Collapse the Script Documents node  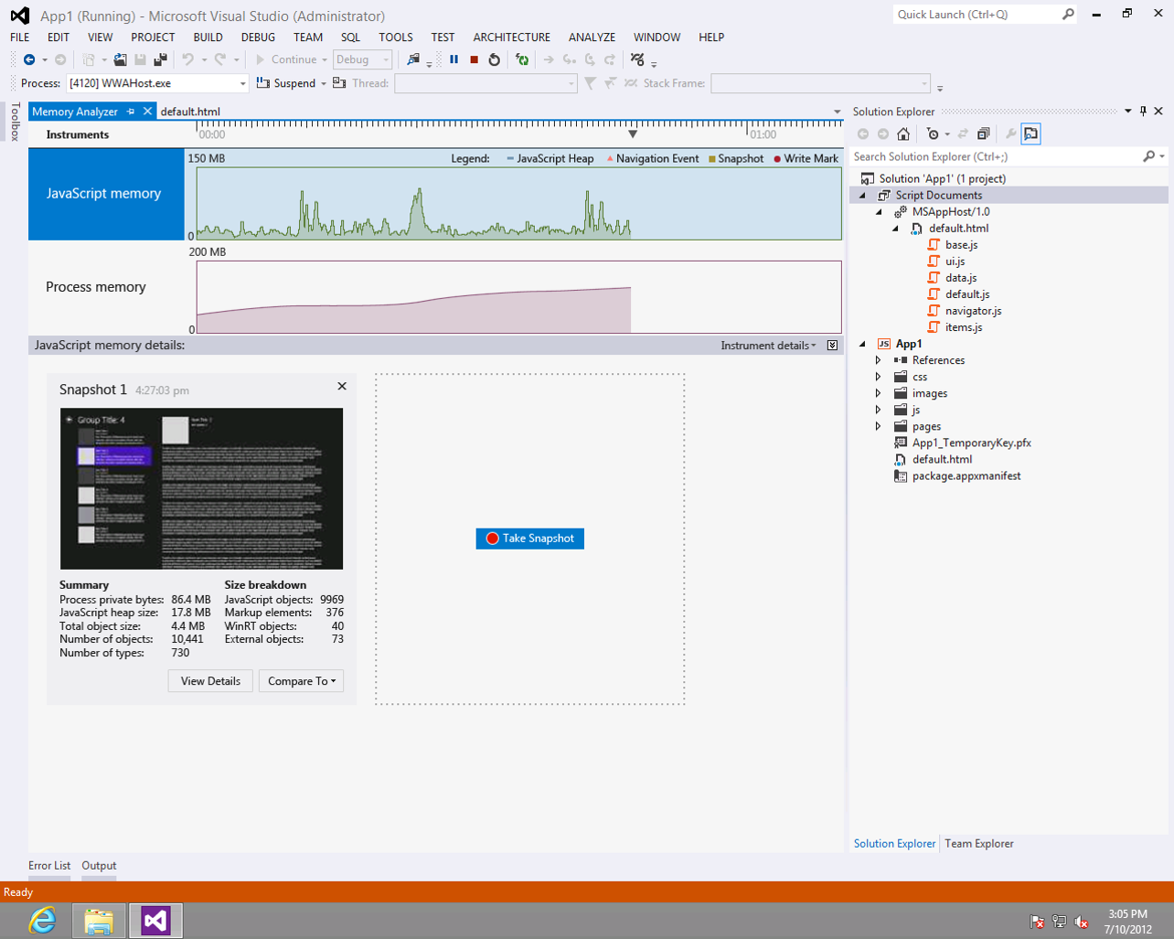click(x=862, y=196)
